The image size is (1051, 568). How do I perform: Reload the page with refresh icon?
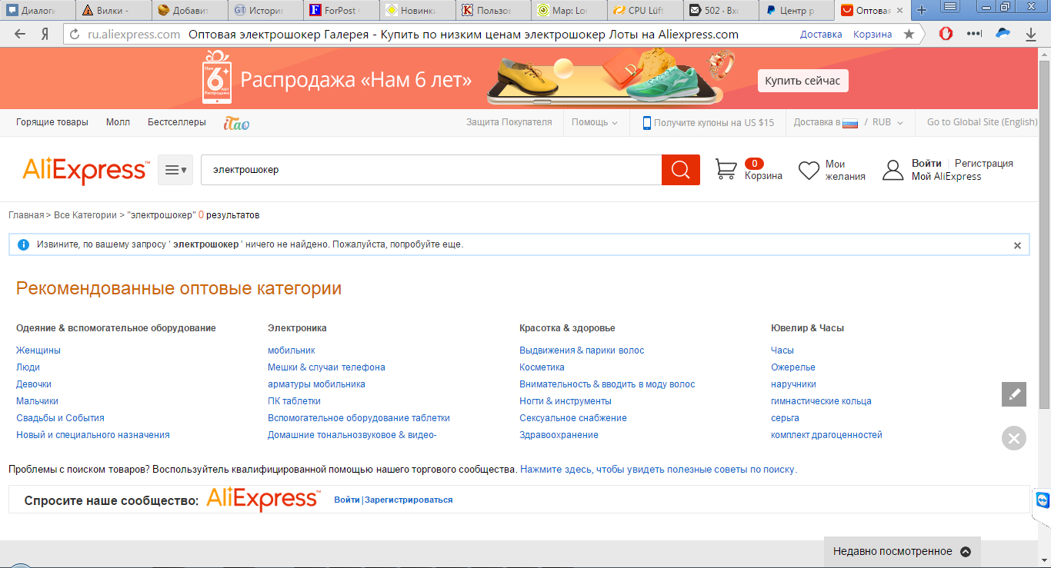click(75, 35)
